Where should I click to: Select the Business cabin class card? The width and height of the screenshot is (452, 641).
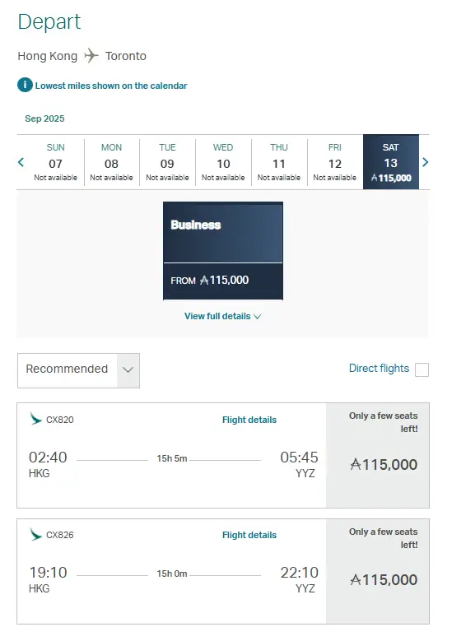223,251
